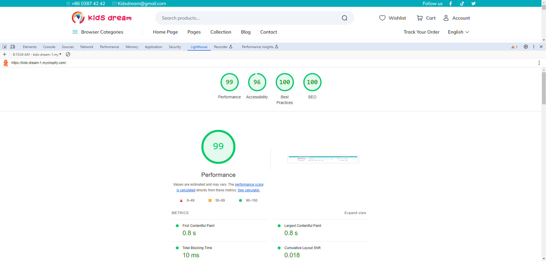546x261 pixels.
Task: Click the search magnifier icon
Action: point(345,18)
